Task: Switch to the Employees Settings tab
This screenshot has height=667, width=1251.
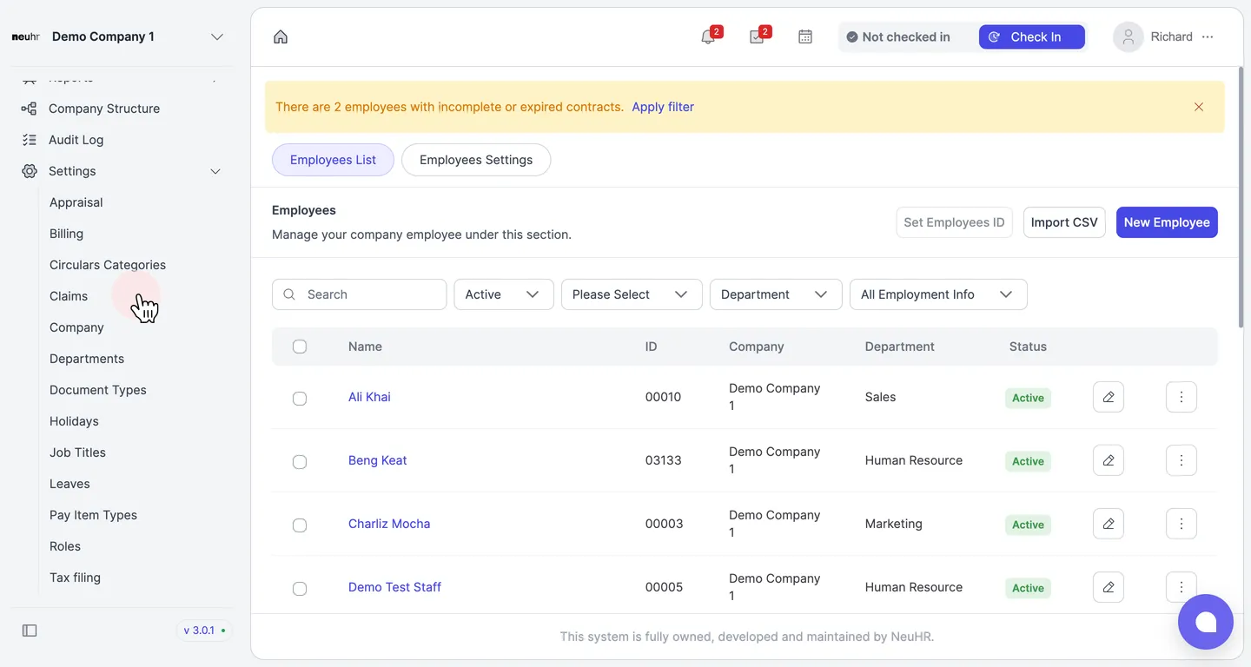Action: pos(476,160)
